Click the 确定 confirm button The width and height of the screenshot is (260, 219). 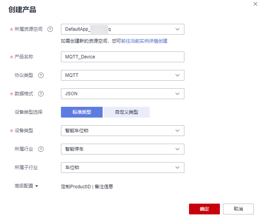pyautogui.click(x=204, y=209)
